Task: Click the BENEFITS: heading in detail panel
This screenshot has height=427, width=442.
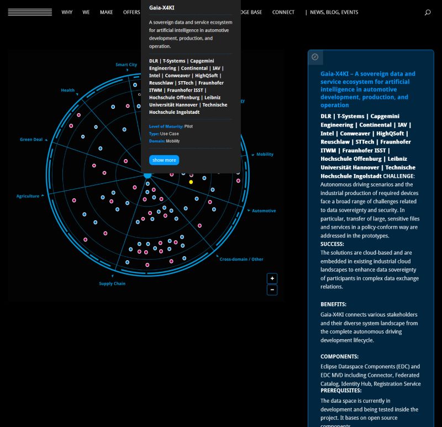Action: (333, 304)
